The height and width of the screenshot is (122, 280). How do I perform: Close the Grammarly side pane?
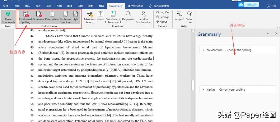(276, 34)
